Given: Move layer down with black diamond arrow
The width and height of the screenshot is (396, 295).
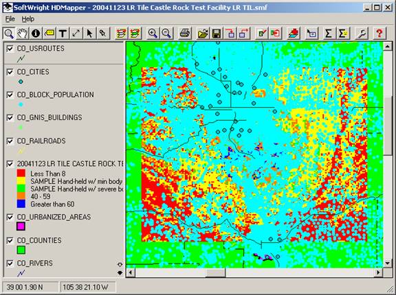Looking at the screenshot, I should (x=120, y=272).
